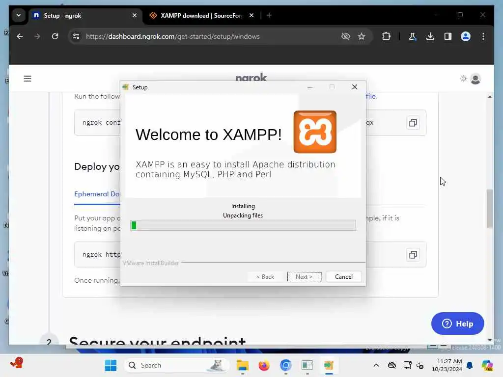The width and height of the screenshot is (503, 377).
Task: Select the Ephemeral Domain tab
Action: click(97, 194)
